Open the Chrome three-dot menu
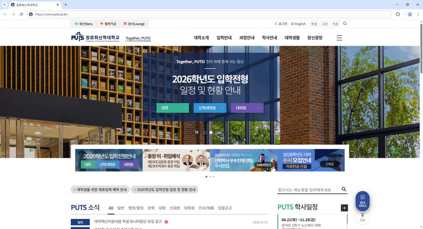Viewport: 423px width, 229px height. coord(418,14)
